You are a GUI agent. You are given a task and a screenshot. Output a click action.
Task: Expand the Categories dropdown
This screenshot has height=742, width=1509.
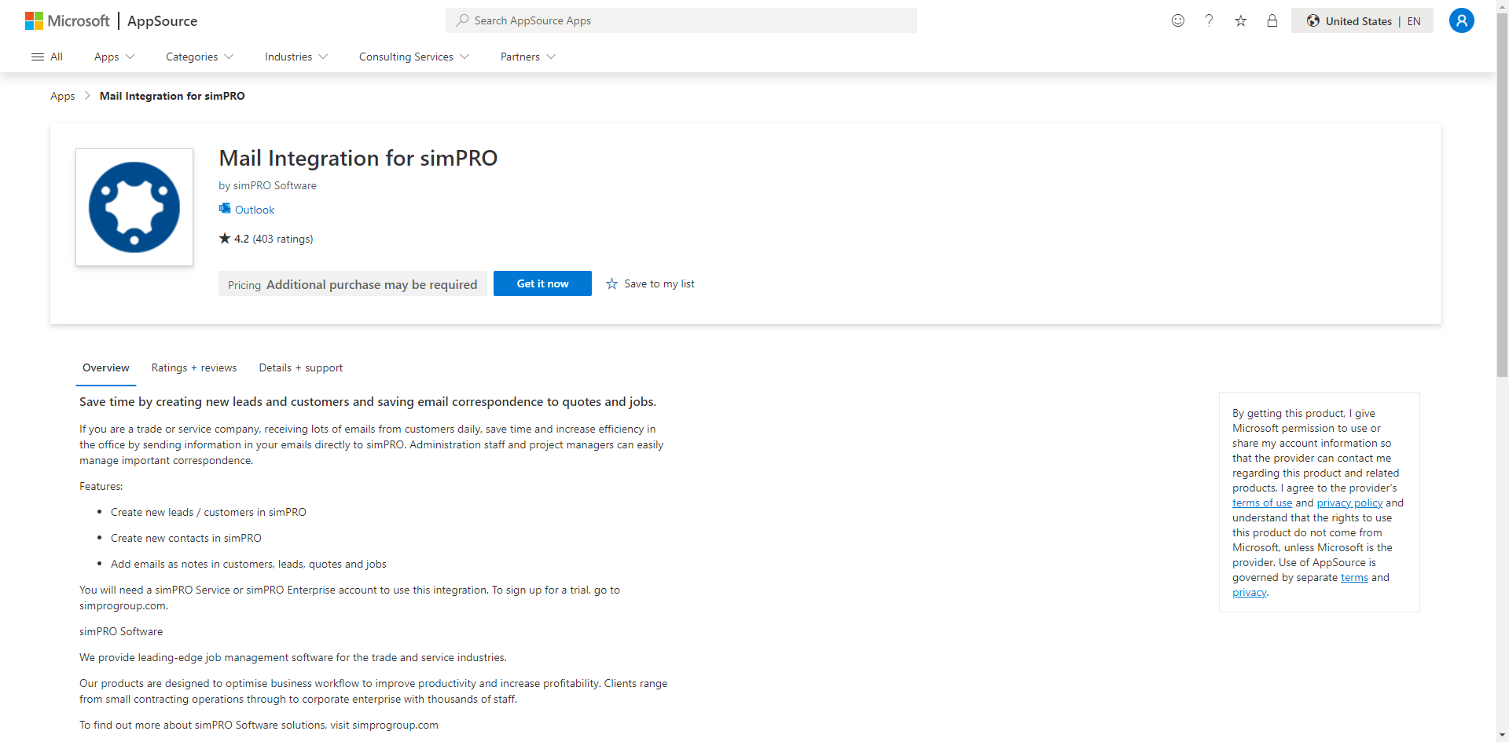(x=200, y=57)
